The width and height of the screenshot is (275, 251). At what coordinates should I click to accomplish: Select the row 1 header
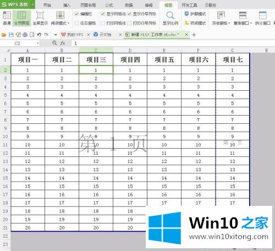tap(5, 59)
